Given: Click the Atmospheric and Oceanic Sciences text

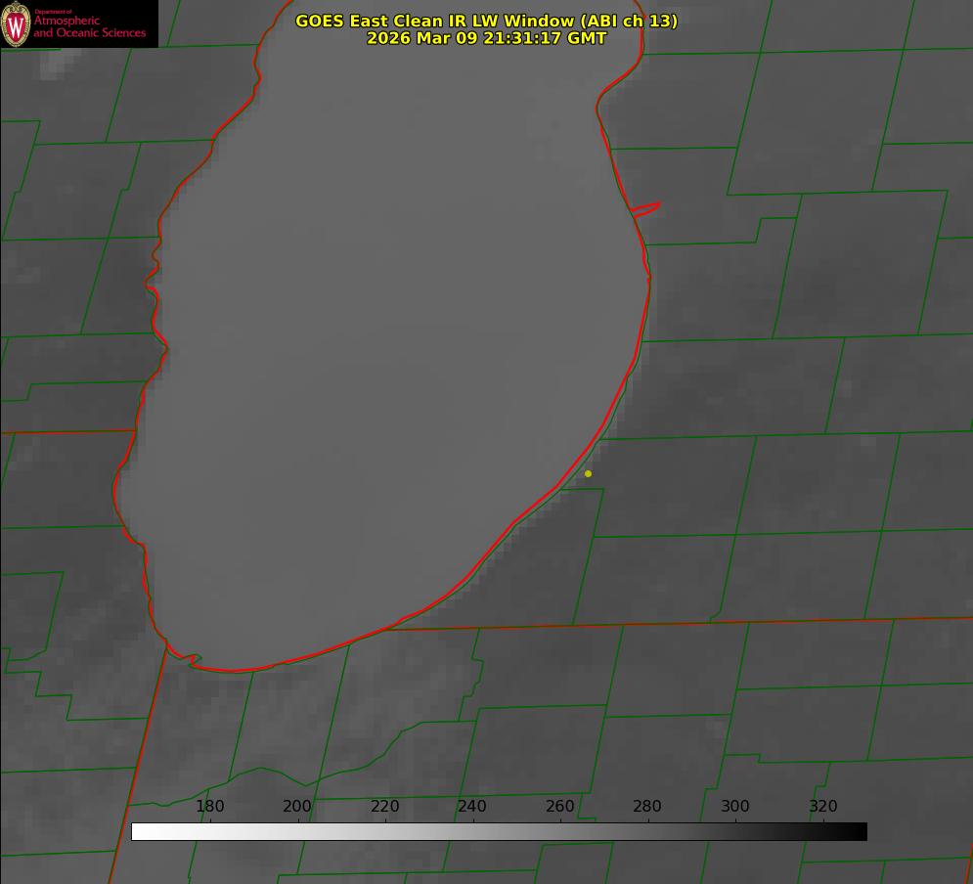Looking at the screenshot, I should pos(89,26).
